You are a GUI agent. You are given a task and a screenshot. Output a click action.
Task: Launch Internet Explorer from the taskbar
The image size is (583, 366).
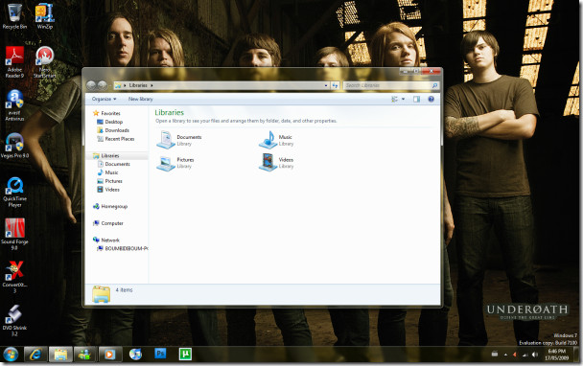pos(35,355)
